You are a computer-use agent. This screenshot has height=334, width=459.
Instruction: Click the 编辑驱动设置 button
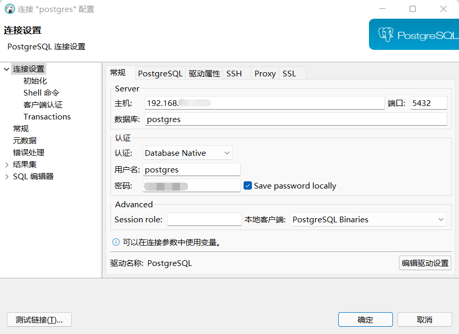click(x=425, y=263)
